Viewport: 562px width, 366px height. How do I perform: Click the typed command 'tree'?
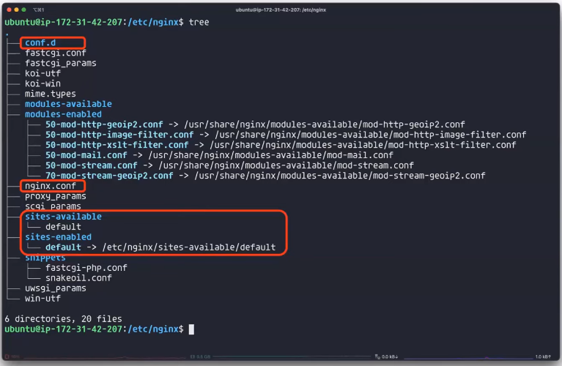point(199,22)
